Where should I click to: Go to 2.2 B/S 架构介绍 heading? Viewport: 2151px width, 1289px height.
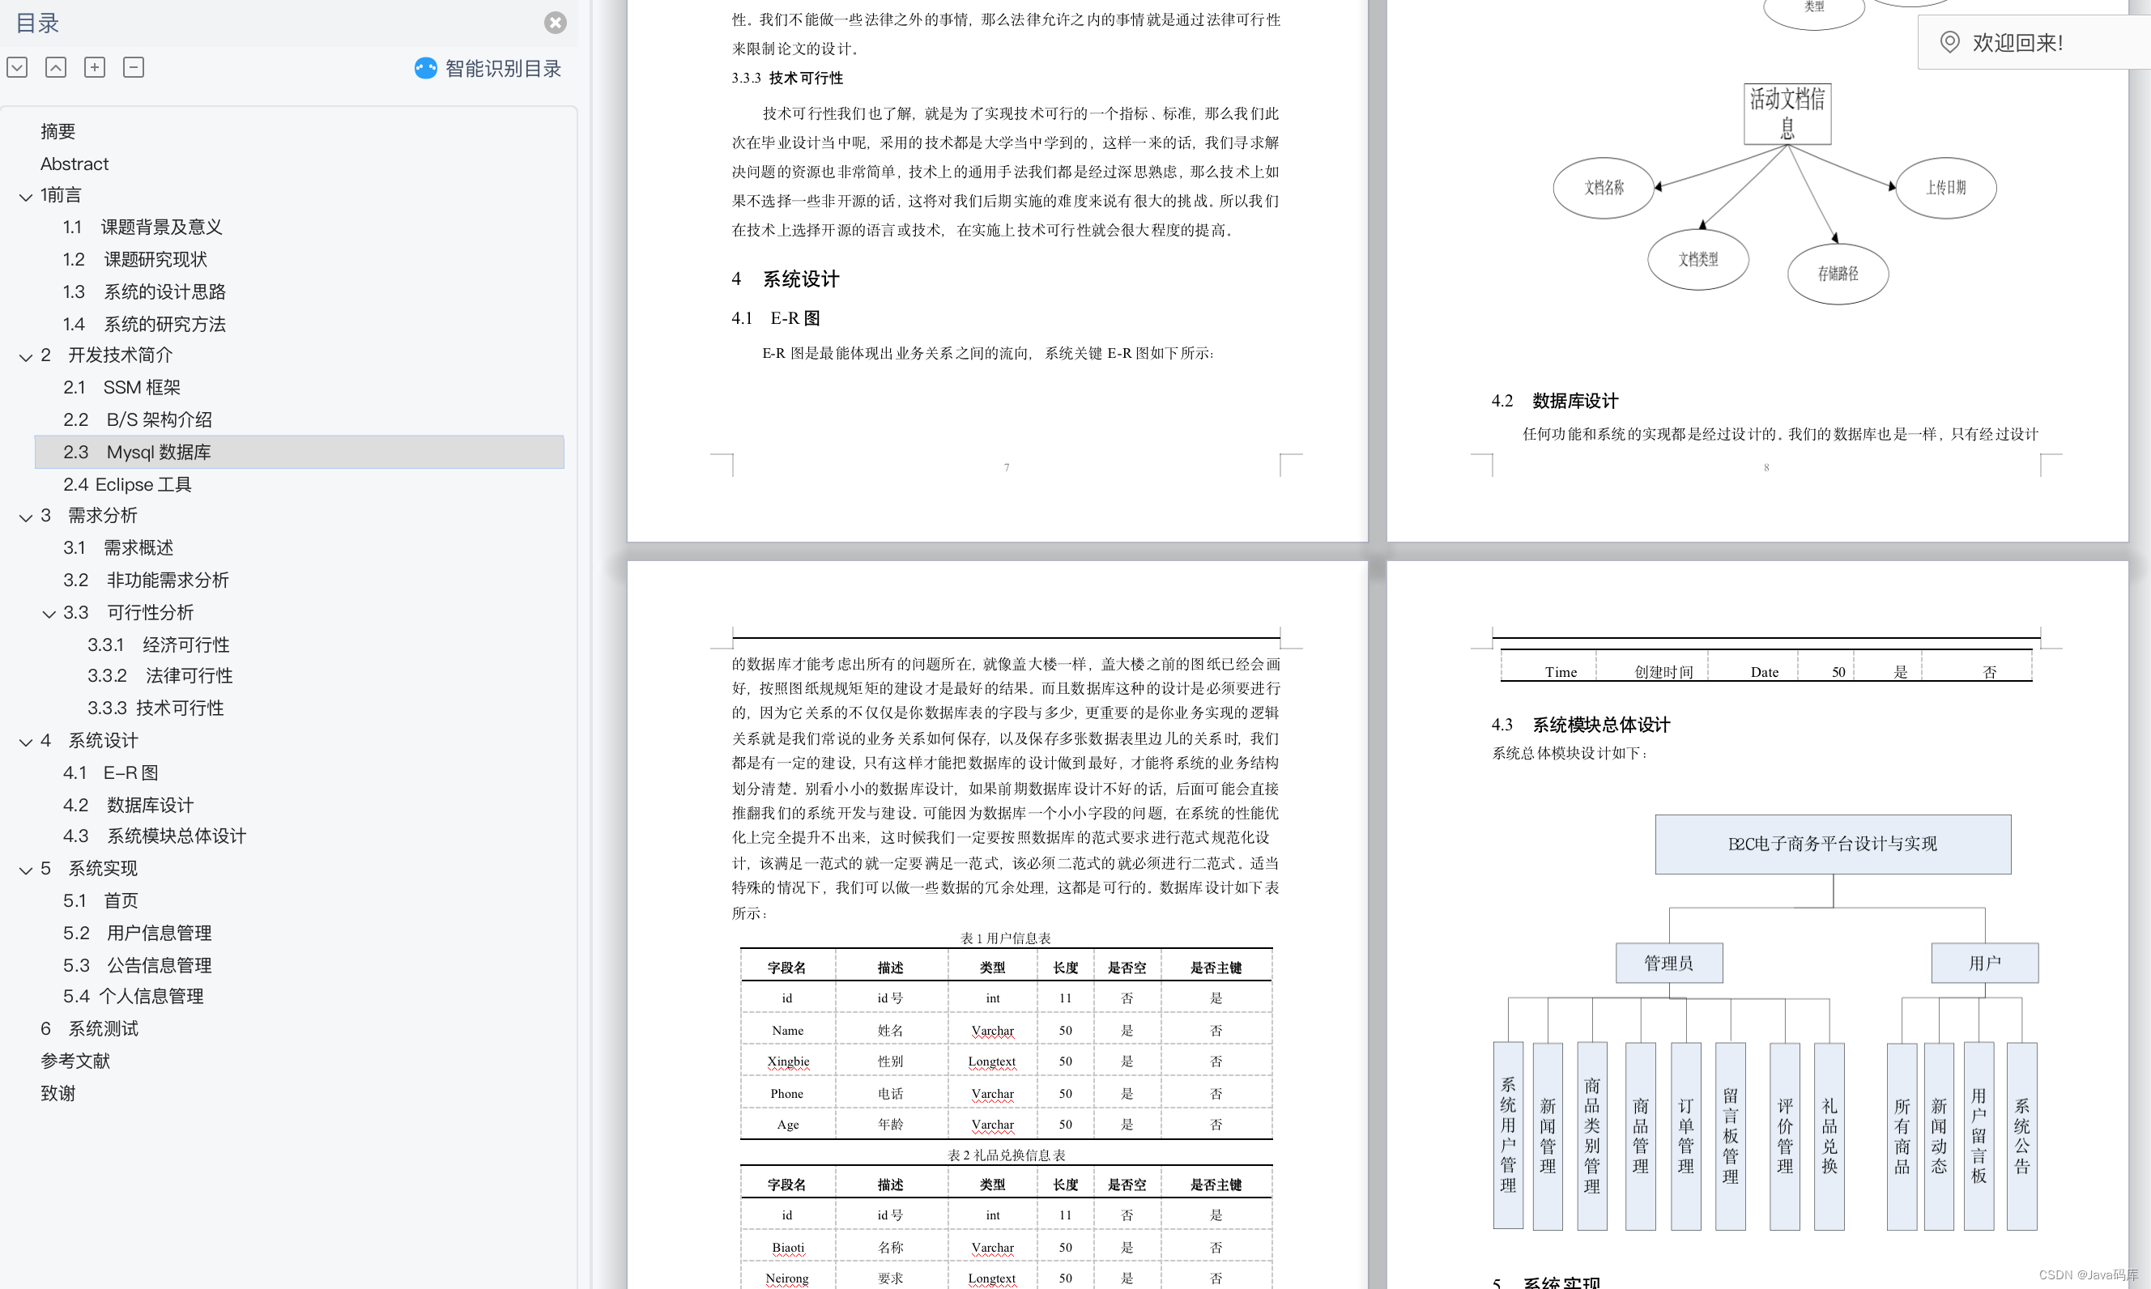point(137,419)
